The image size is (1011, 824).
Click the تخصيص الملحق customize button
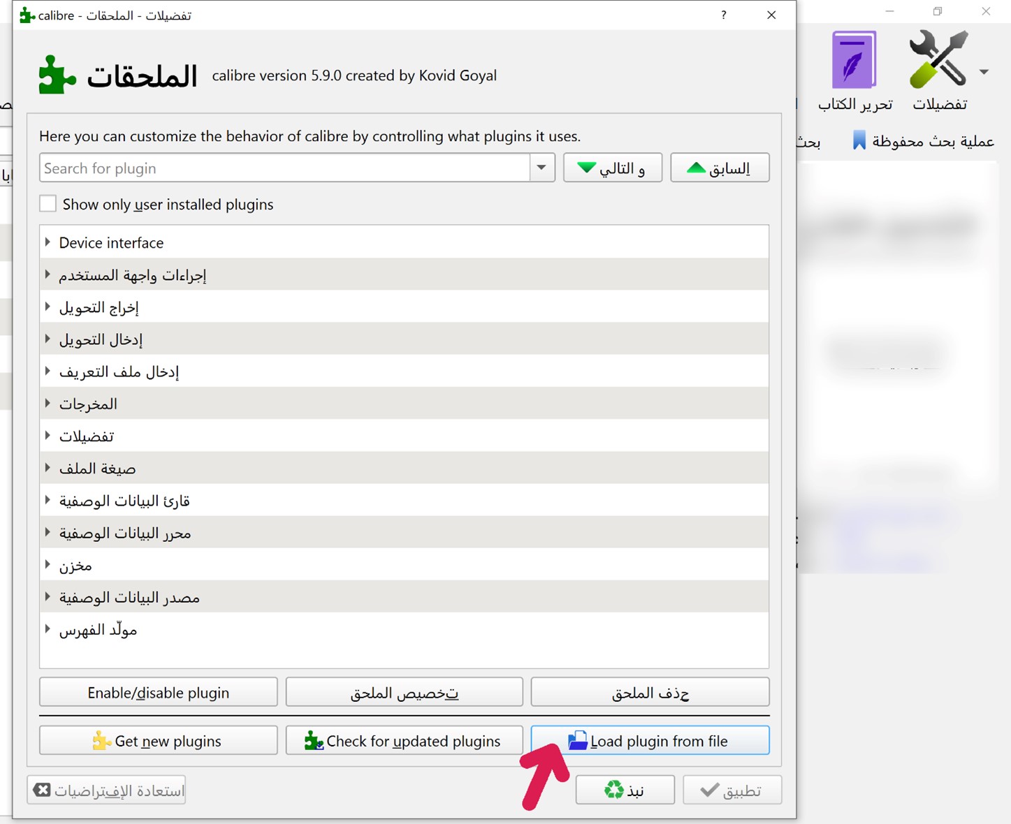(x=404, y=692)
